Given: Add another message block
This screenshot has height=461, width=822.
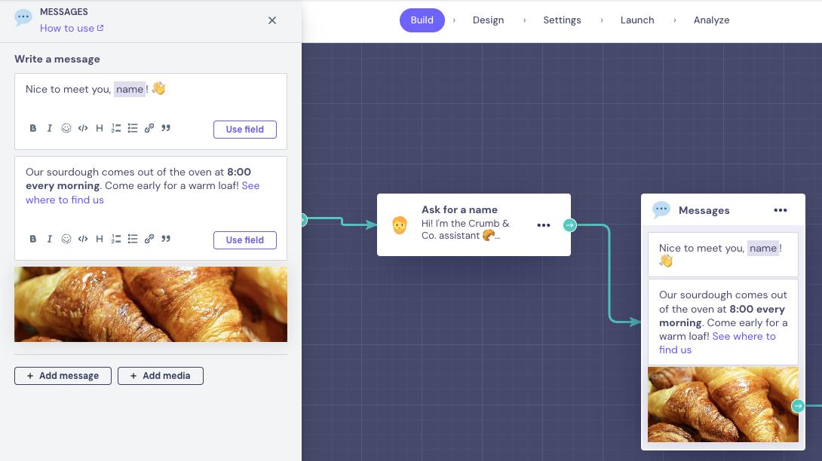Looking at the screenshot, I should click(63, 376).
